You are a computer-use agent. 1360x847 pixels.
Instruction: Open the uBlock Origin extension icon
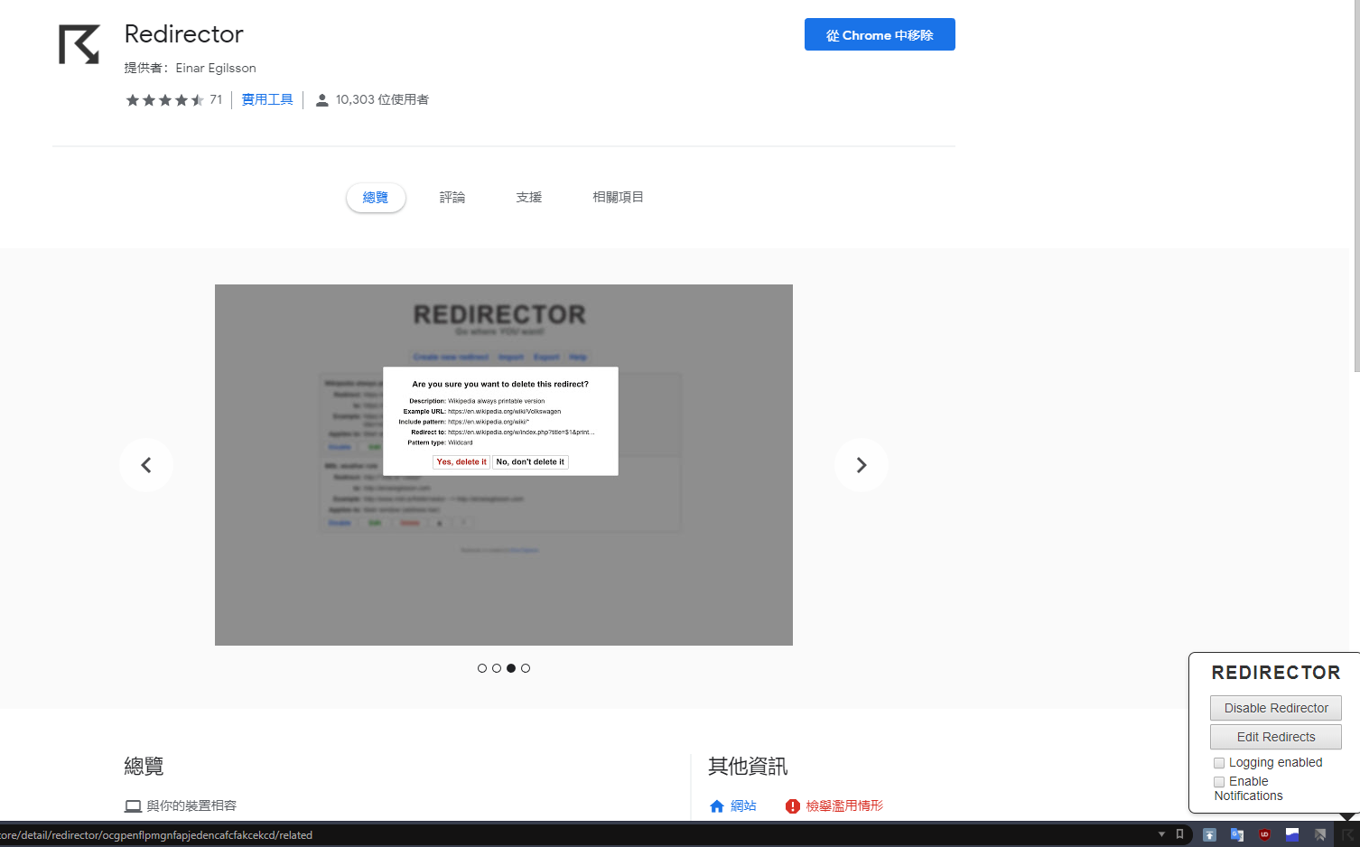[1264, 835]
